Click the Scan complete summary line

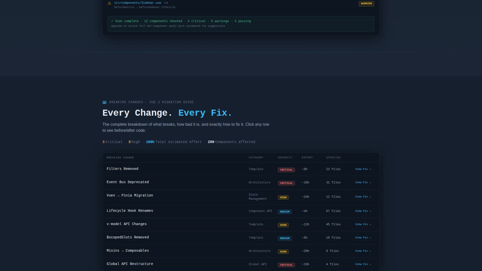(181, 21)
